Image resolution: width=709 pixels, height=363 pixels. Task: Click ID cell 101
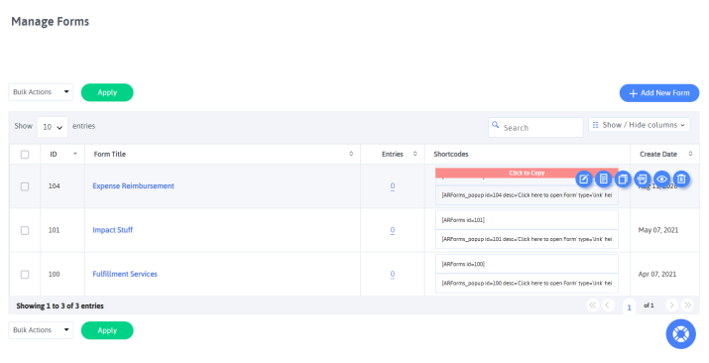click(55, 230)
